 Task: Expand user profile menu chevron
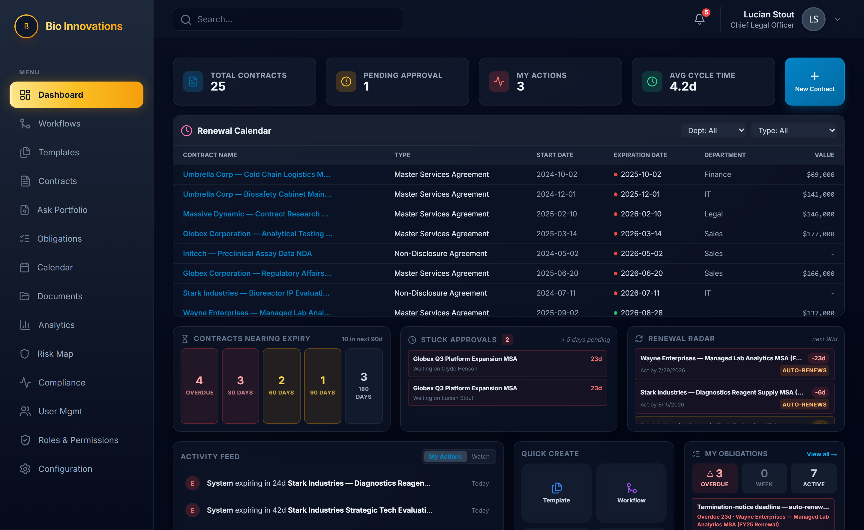click(837, 19)
